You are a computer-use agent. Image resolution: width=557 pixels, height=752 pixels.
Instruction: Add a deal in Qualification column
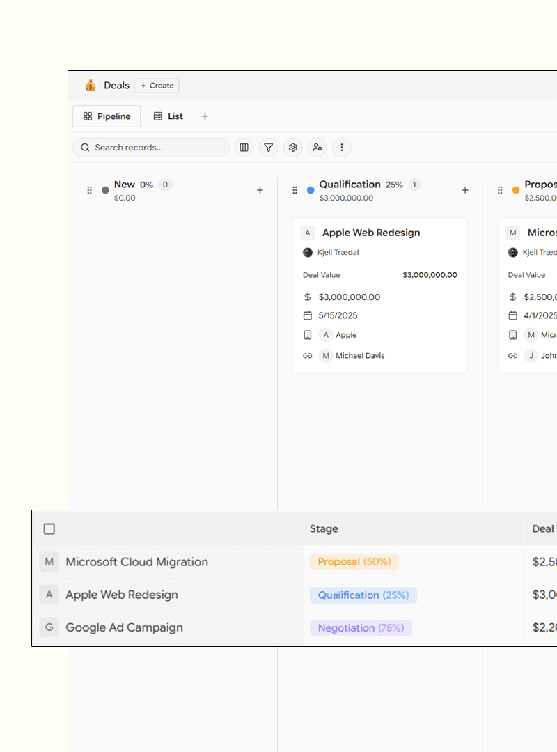click(x=465, y=190)
